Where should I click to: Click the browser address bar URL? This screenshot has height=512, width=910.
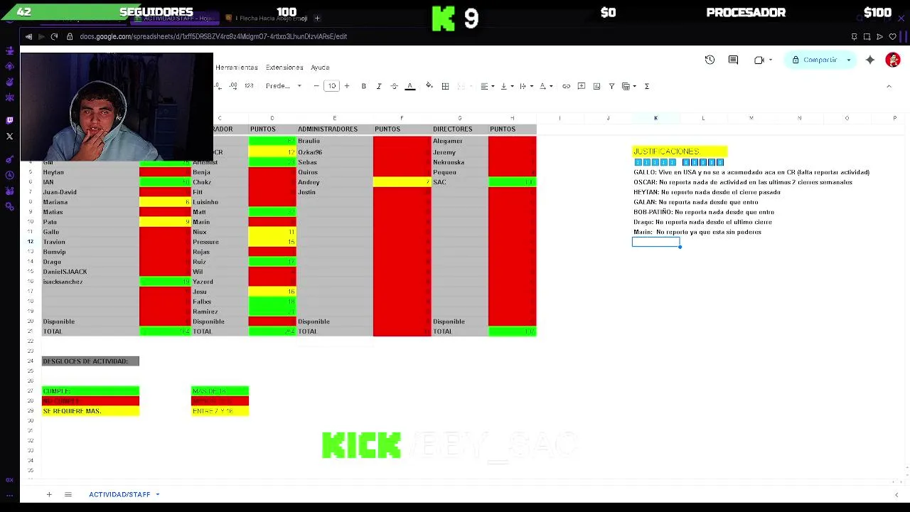213,36
